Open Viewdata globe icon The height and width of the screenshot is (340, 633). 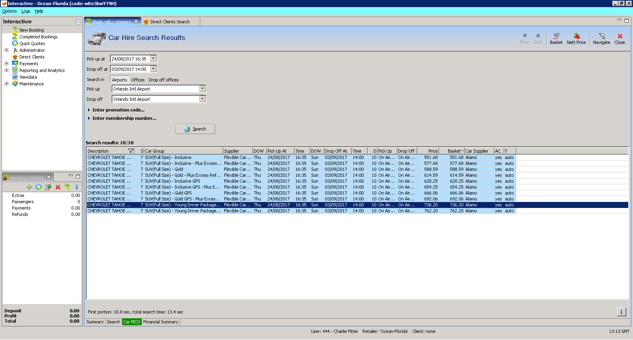coord(15,77)
